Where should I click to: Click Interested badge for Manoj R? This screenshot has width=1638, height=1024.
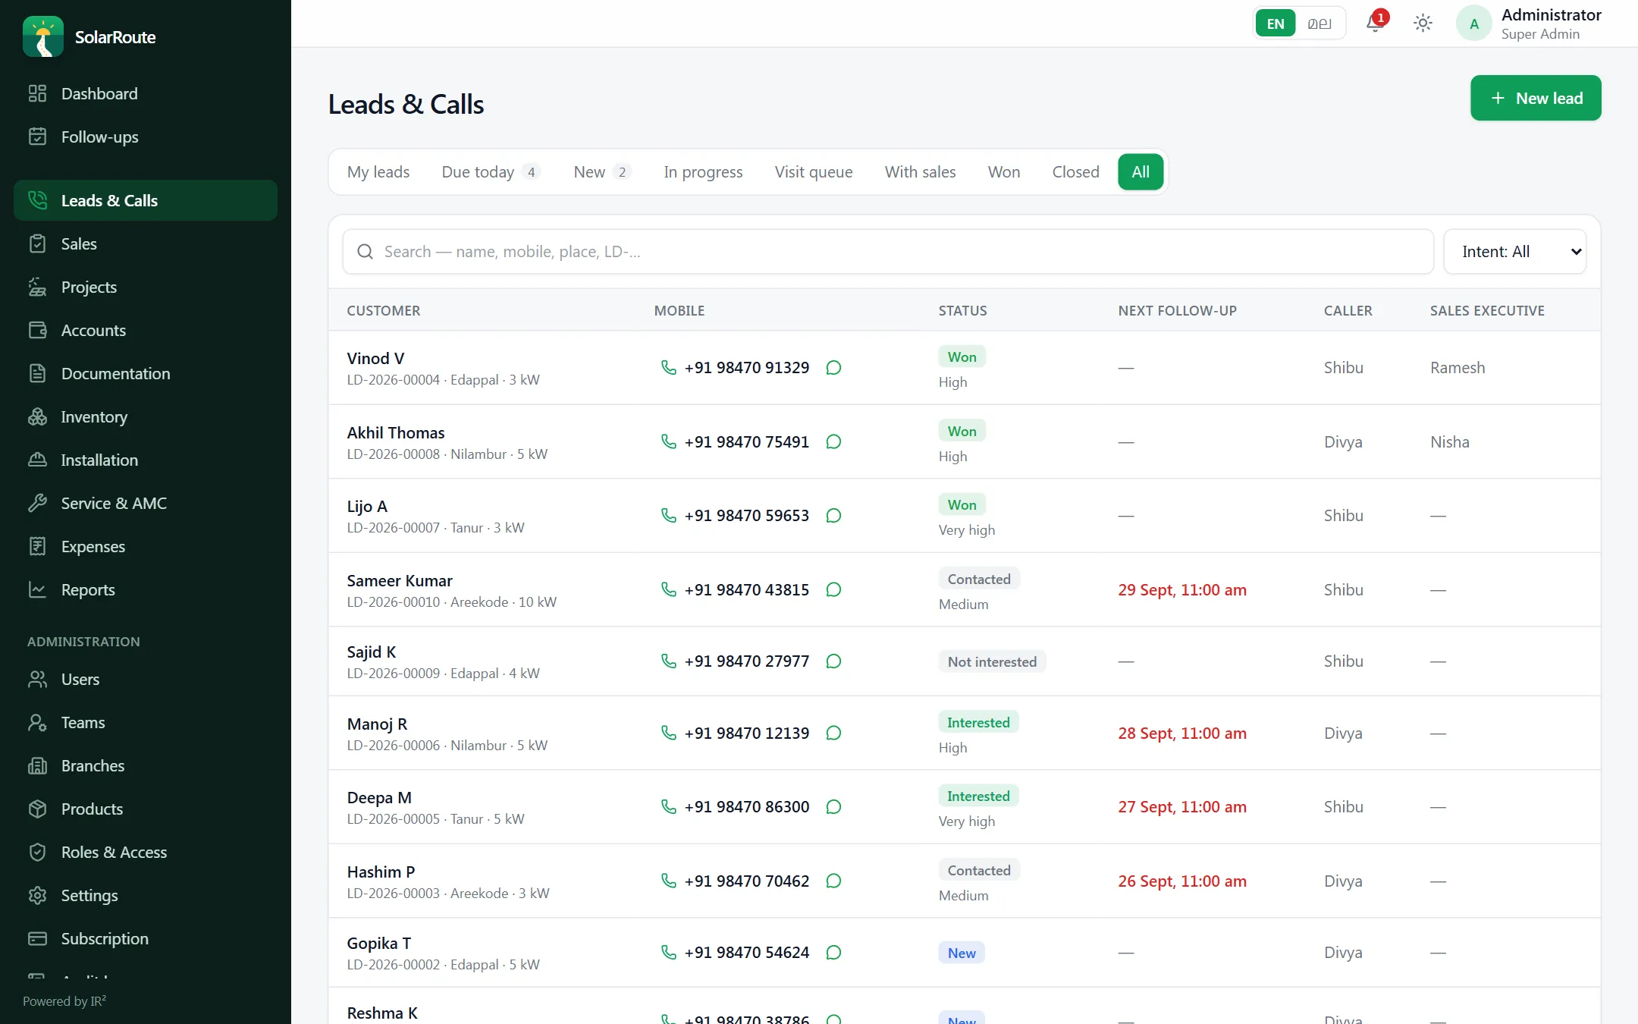(x=978, y=722)
